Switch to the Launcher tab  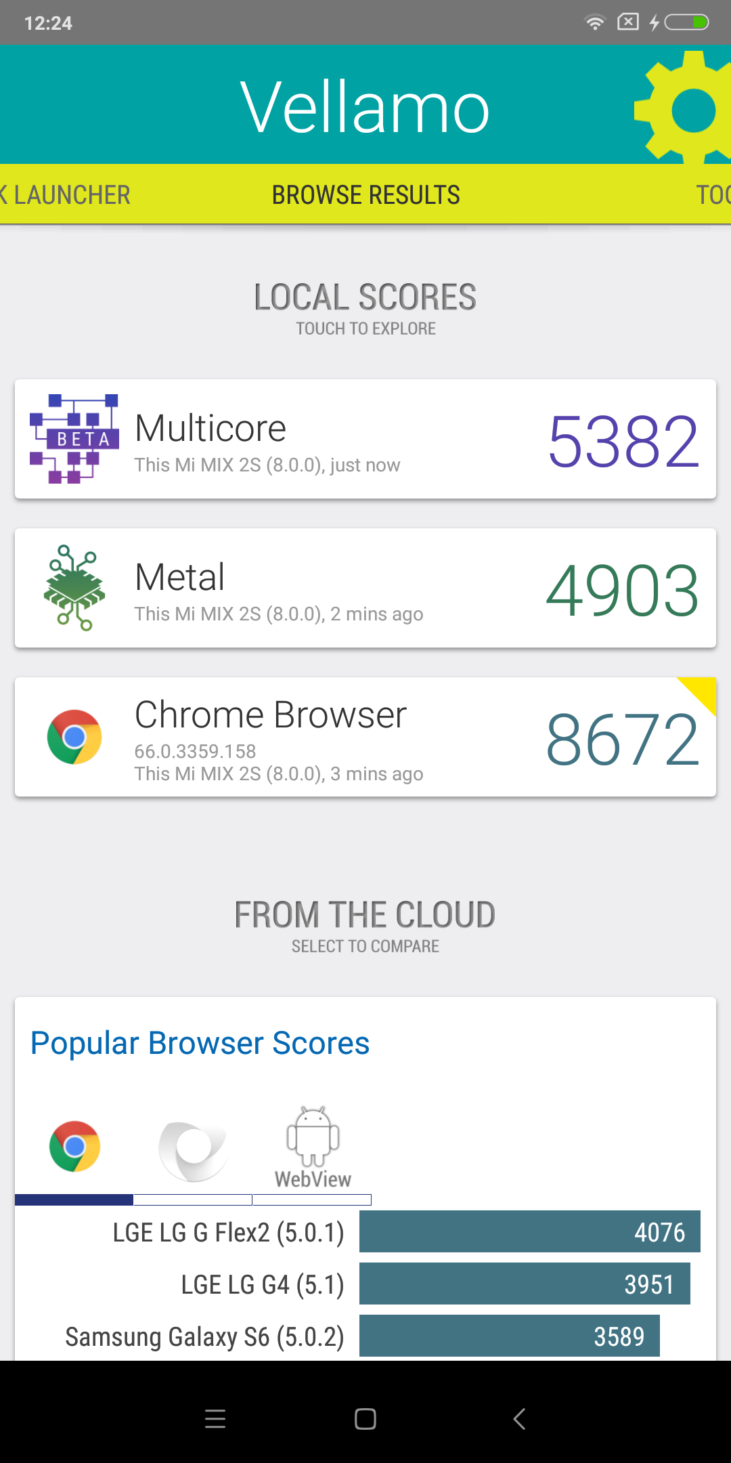(65, 195)
